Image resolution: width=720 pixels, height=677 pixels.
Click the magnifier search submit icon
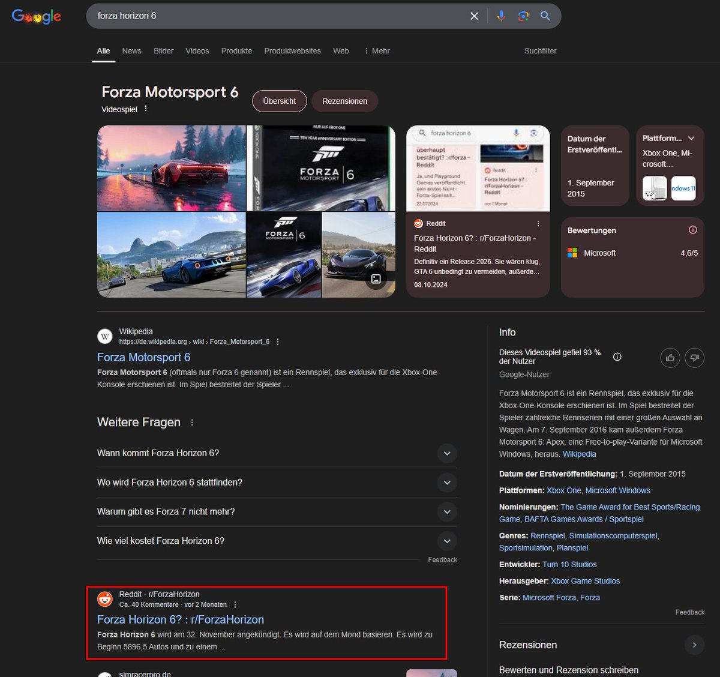545,16
